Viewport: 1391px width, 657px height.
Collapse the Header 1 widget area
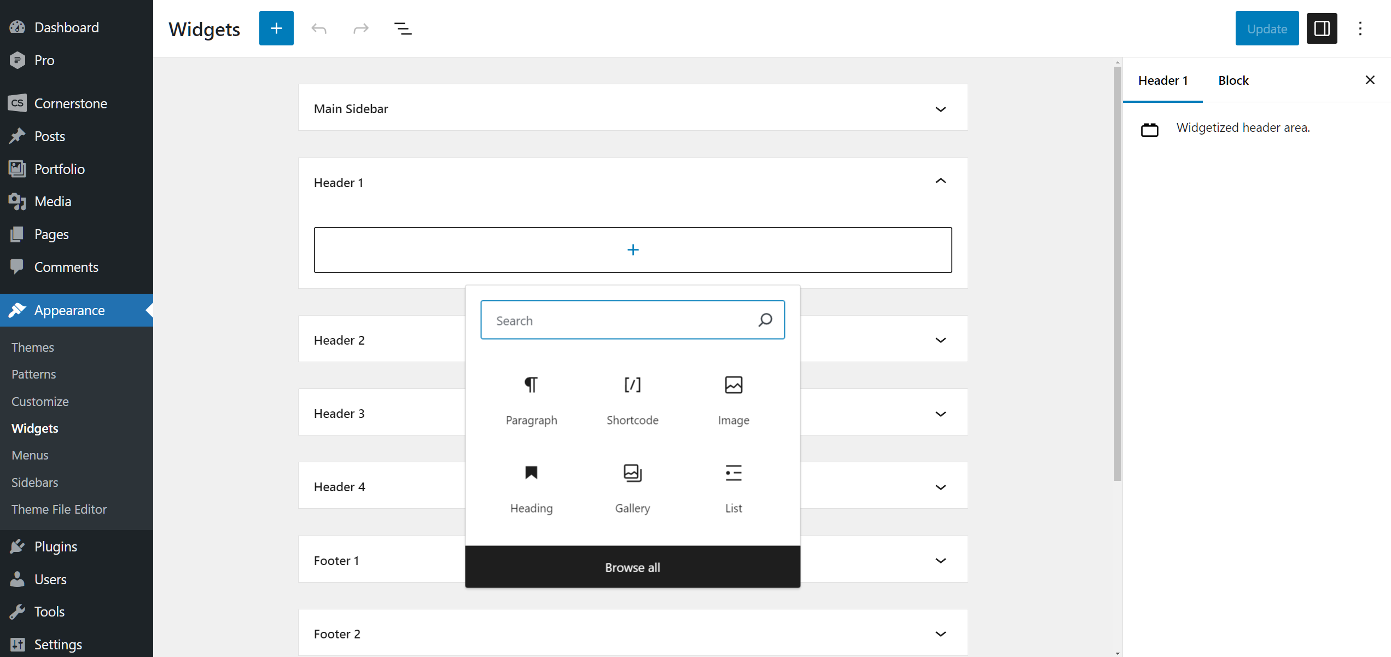941,181
